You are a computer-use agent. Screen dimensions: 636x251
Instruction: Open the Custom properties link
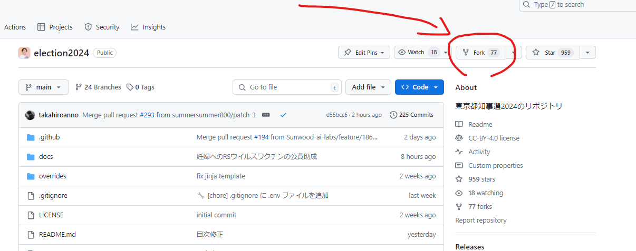(496, 165)
